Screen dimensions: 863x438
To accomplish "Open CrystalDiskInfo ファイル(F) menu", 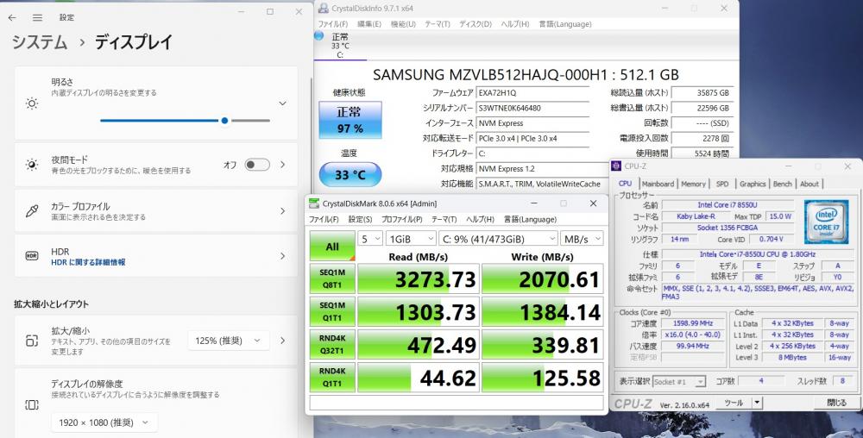I will [x=333, y=24].
